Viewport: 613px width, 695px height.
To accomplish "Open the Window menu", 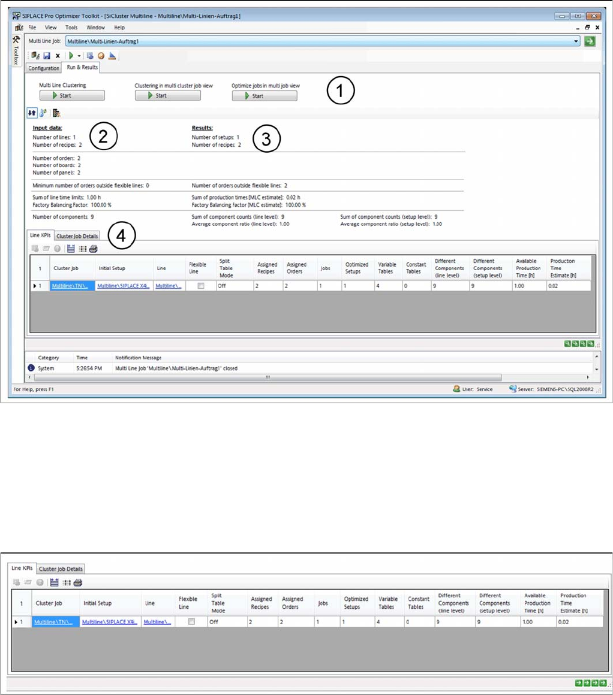I will click(x=96, y=28).
